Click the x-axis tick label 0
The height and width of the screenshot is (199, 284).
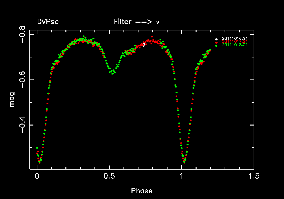tap(37, 176)
